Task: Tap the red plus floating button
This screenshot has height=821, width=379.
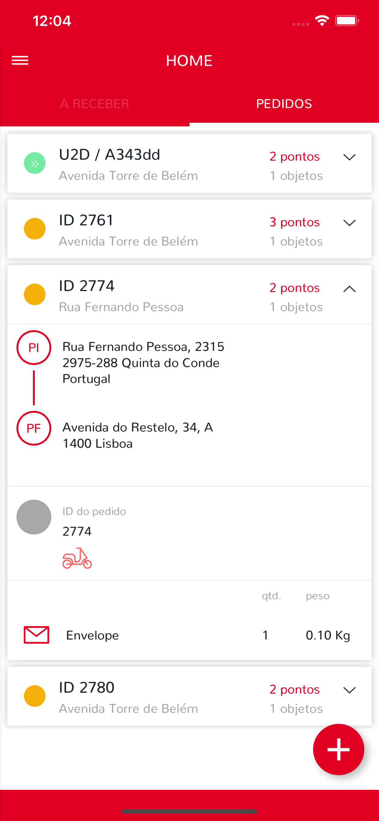Action: click(338, 749)
